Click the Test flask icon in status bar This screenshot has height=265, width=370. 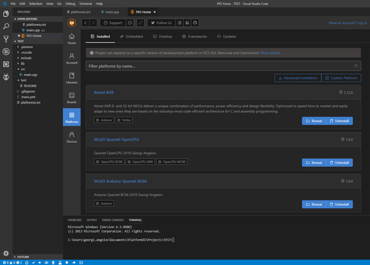[60, 263]
